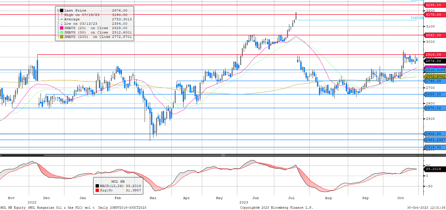The height and width of the screenshot is (210, 446).
Task: Click the 31.3957 signal value
Action: point(133,190)
